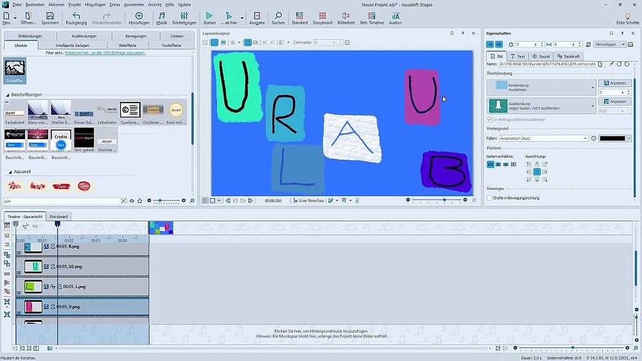Screen dimensions: 642x361
Task: Open the Vert. Timeline view icon
Action: tap(372, 15)
